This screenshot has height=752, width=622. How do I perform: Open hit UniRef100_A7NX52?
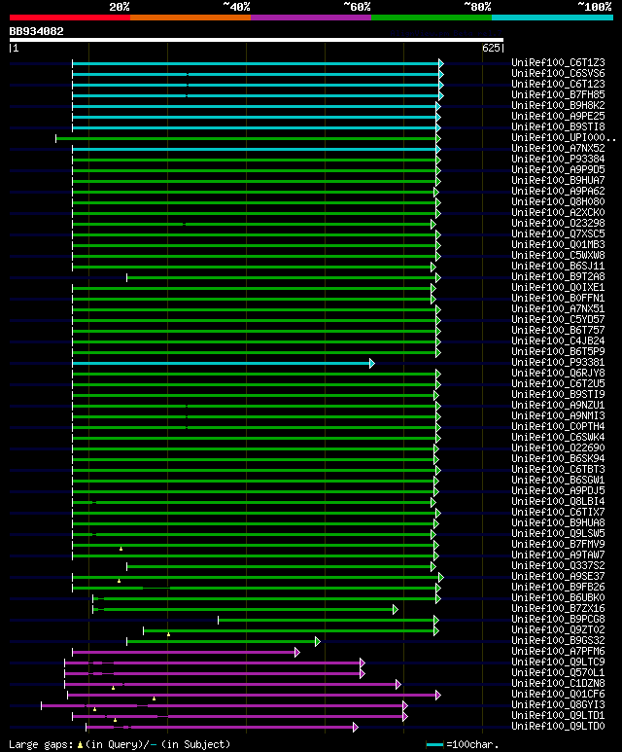558,148
